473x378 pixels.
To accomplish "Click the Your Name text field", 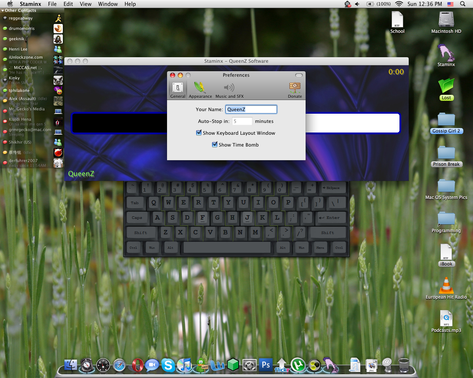I will 251,109.
